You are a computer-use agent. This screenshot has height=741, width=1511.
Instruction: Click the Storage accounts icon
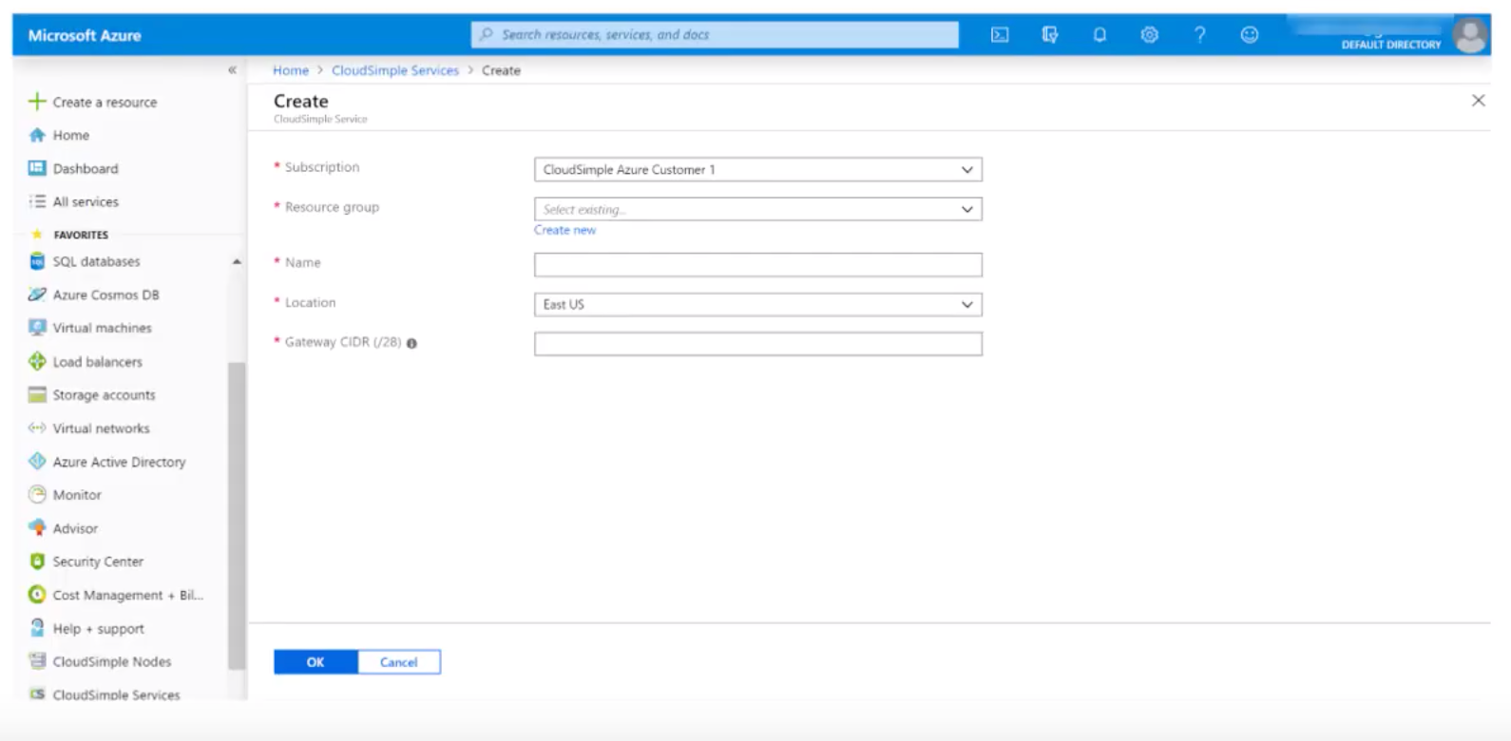pos(37,394)
